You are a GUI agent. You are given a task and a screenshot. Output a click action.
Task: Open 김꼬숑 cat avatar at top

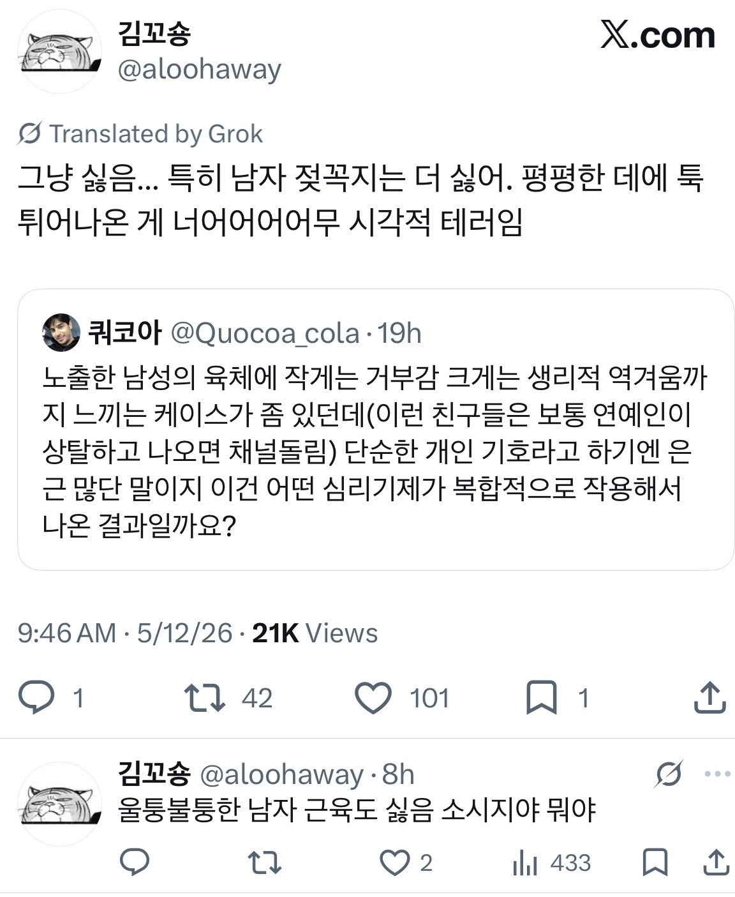[x=59, y=52]
